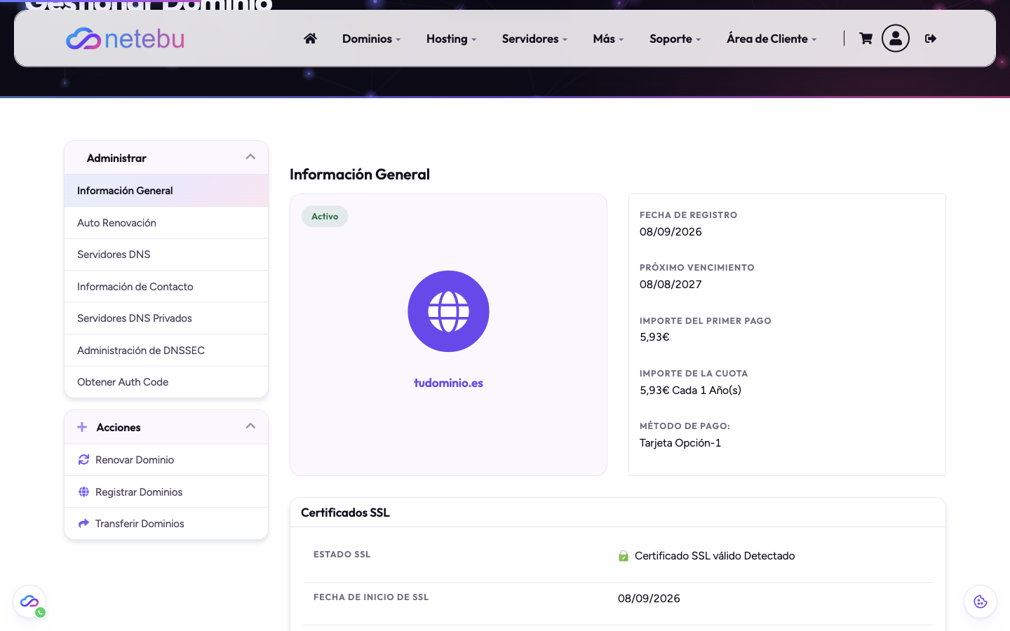Screen dimensions: 1010x631
Task: Click the Registrar Dominios globe icon
Action: click(83, 492)
